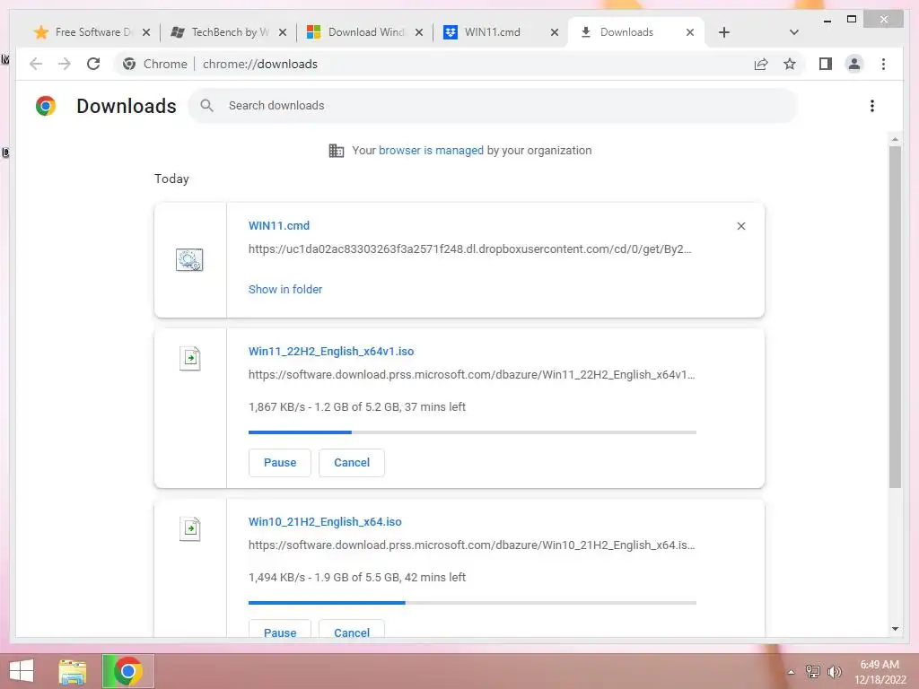Open the 'browser is managed' link
The image size is (919, 689).
[x=431, y=151]
